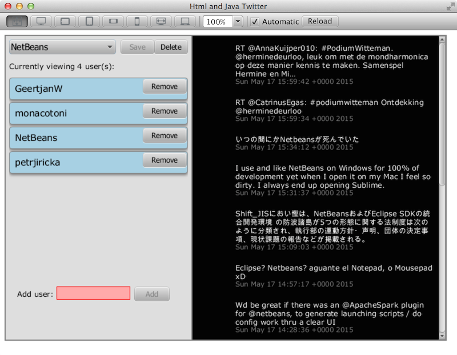Click the fit-to-width arrows icon
The height and width of the screenshot is (355, 457).
pos(161,22)
